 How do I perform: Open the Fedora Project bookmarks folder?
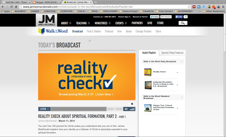(129, 11)
